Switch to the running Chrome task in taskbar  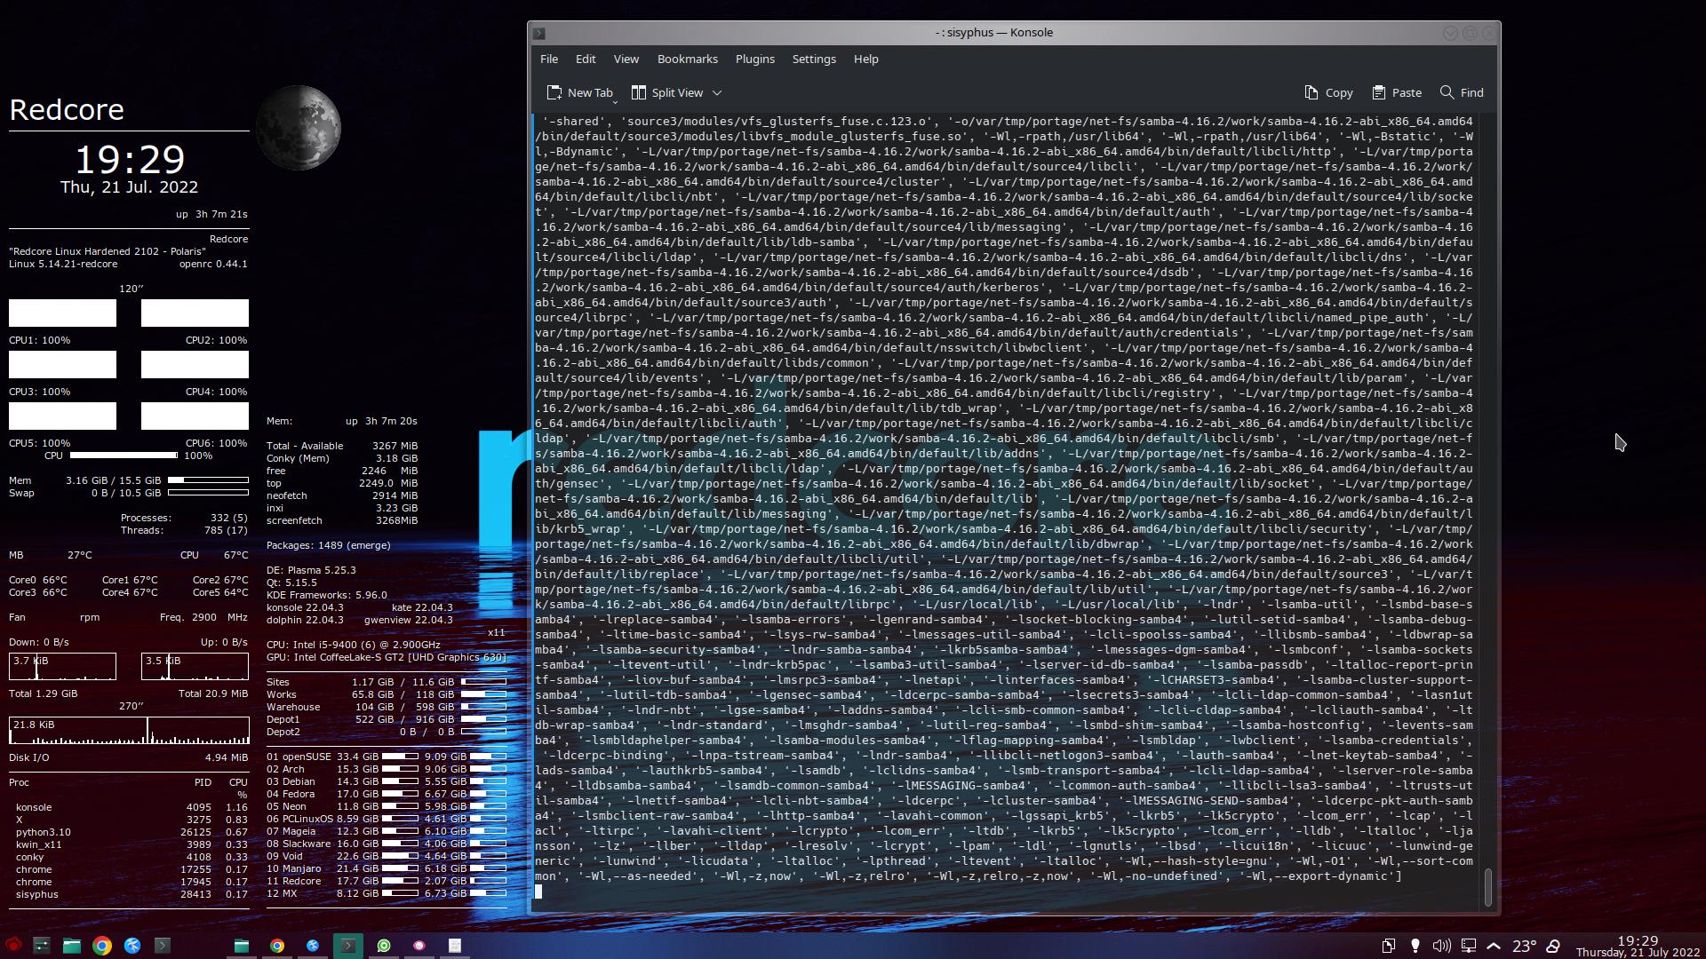pos(277,946)
